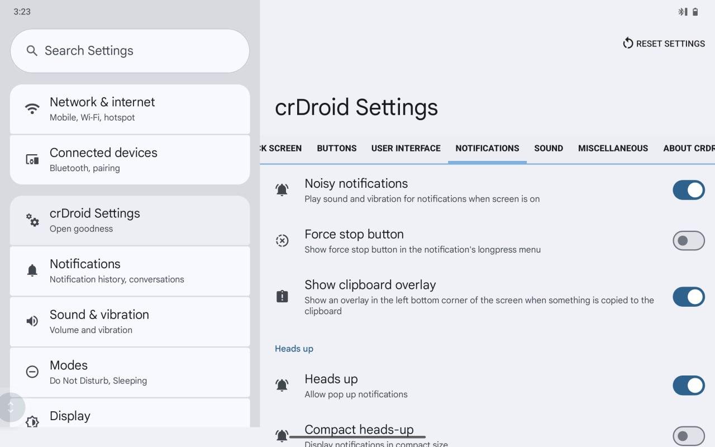Click the gears icon for crDroid Settings
715x447 pixels.
point(32,220)
